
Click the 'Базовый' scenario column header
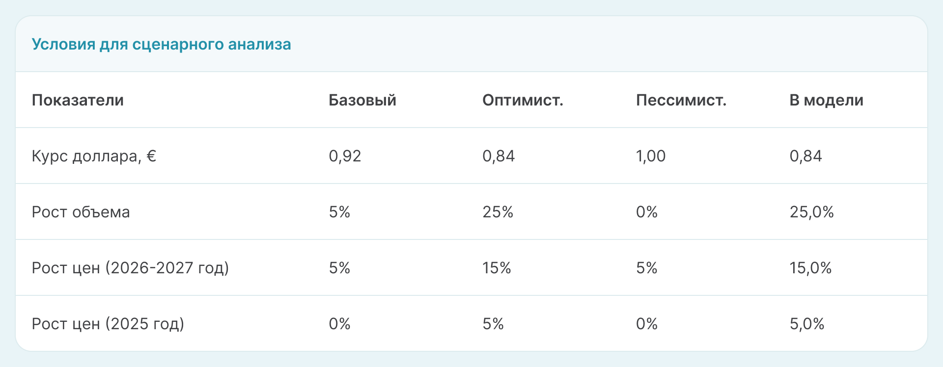(x=362, y=100)
